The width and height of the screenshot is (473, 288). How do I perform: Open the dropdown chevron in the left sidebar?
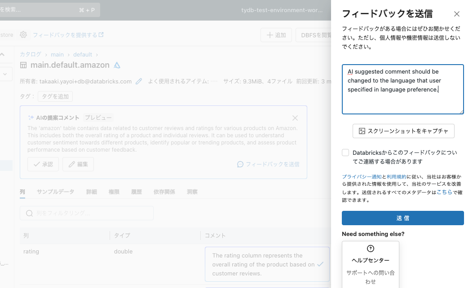[x=5, y=74]
